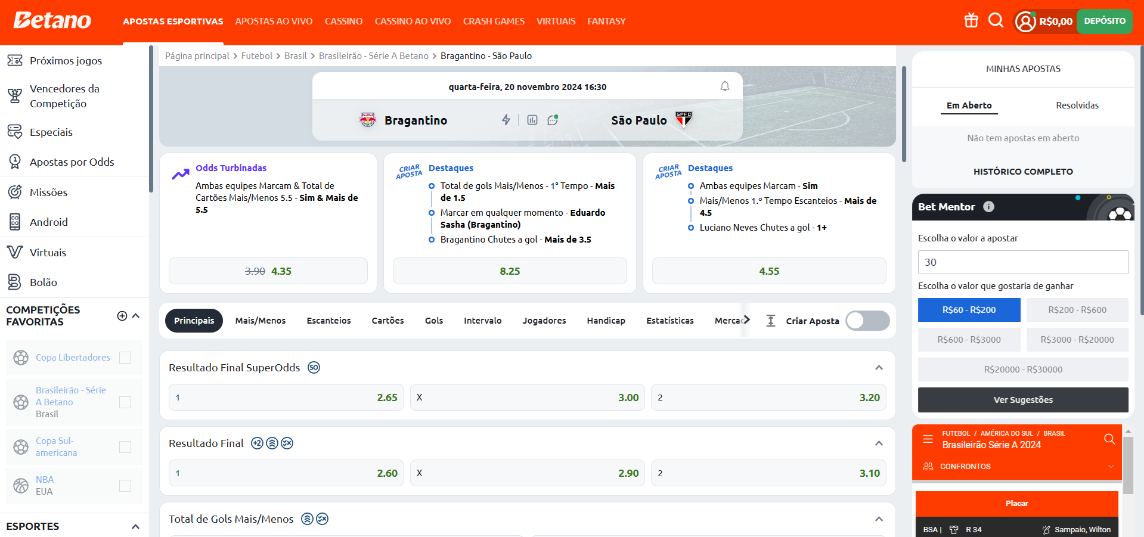Viewport: 1144px width, 537px height.
Task: Click the +2 badge next to Resultado Final
Action: click(x=257, y=443)
